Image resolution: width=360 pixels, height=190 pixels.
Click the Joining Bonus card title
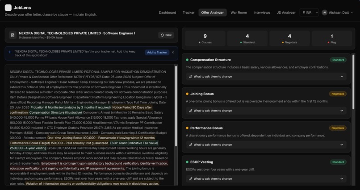coord(202,94)
